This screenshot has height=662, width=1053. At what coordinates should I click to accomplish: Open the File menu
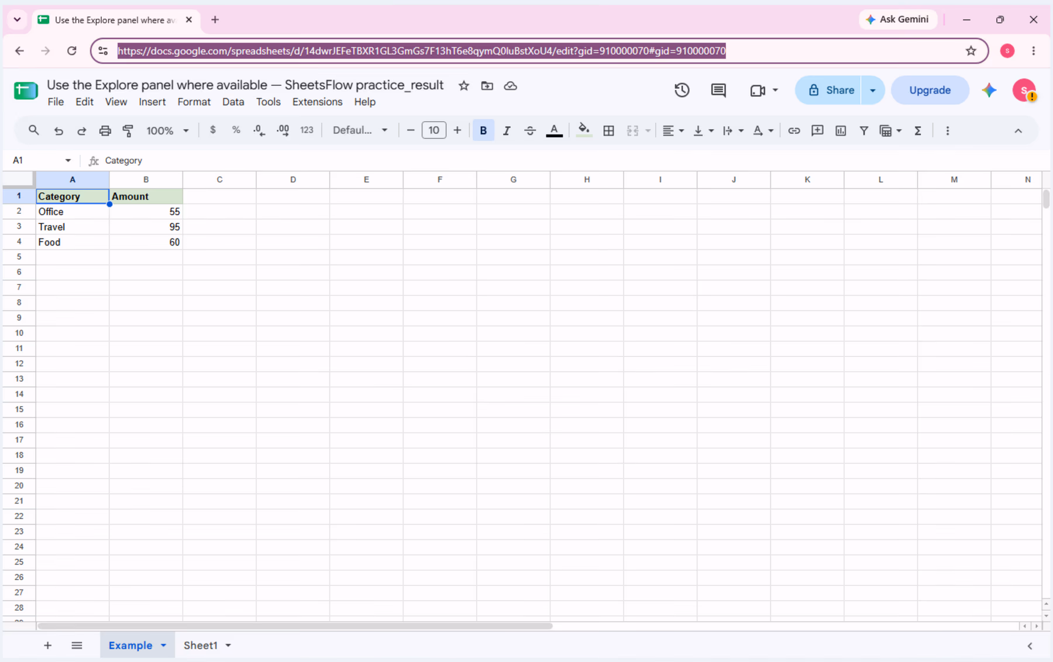(x=56, y=102)
